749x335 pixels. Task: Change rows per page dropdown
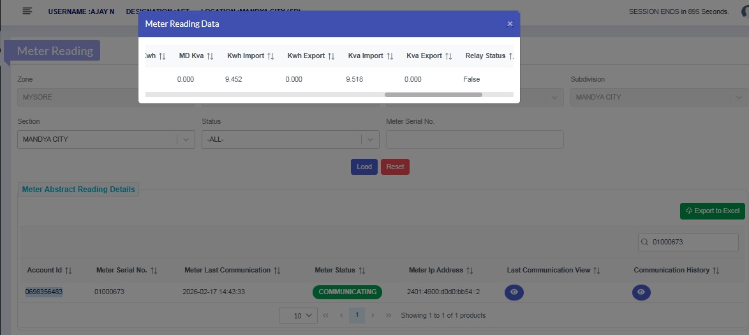point(298,315)
